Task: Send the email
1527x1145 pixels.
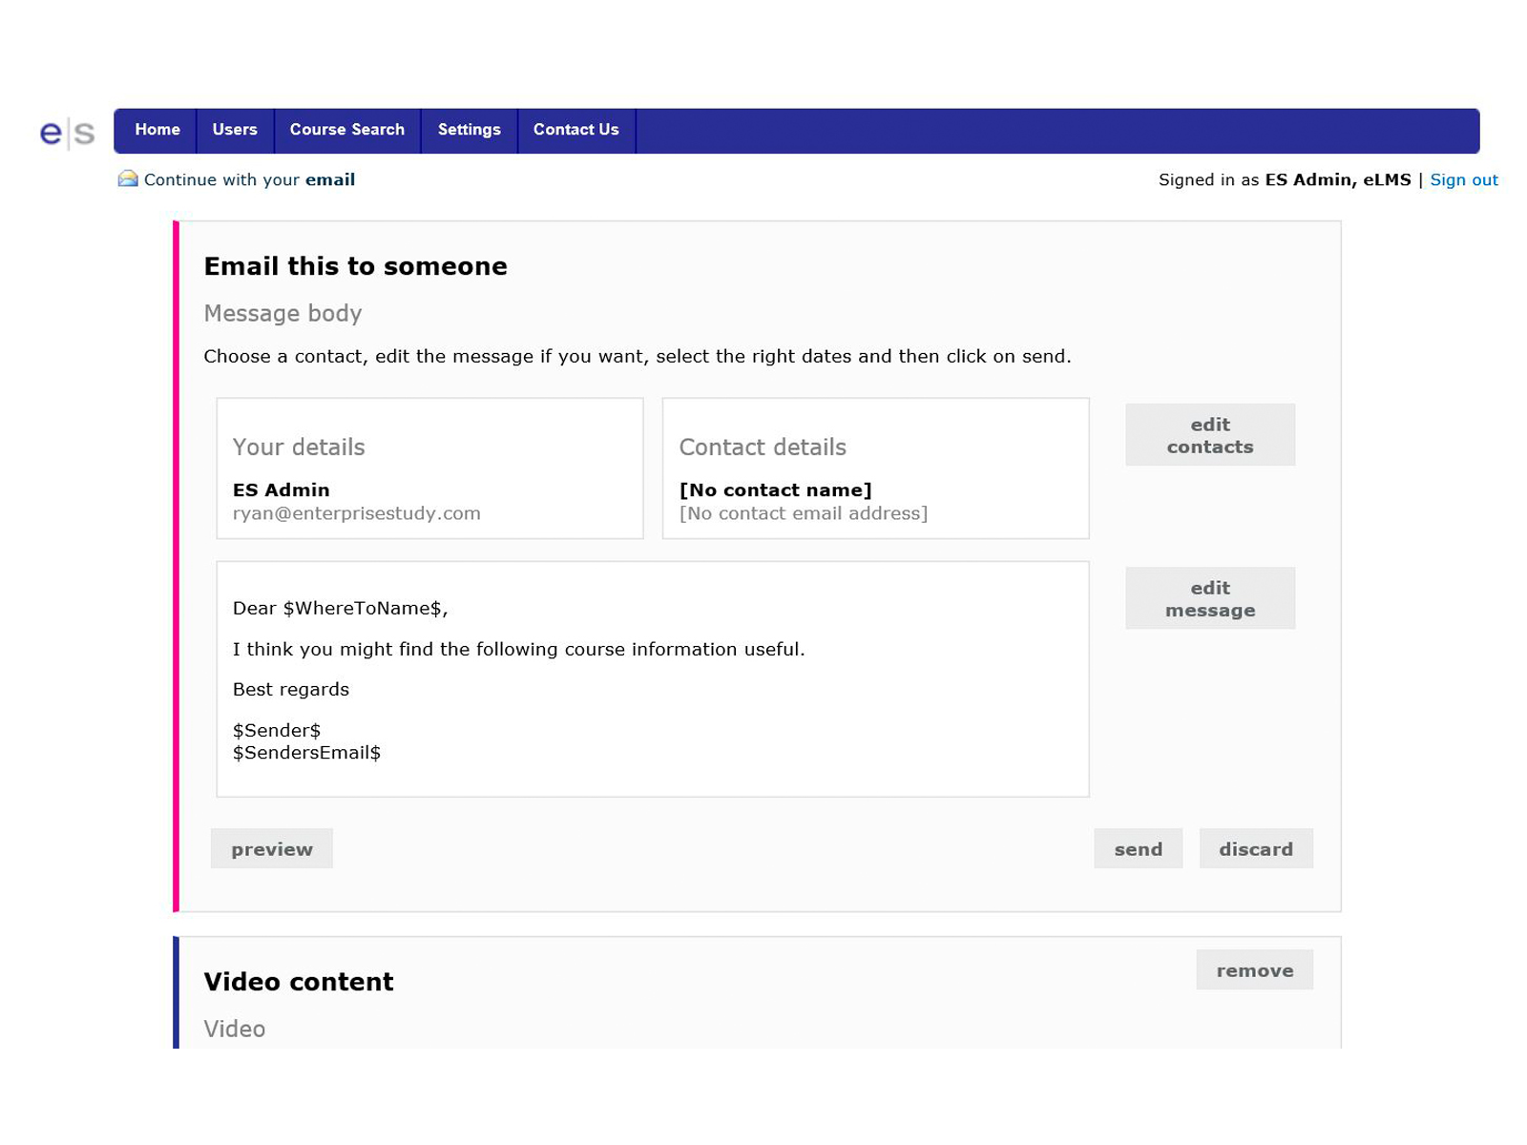Action: pyautogui.click(x=1138, y=849)
